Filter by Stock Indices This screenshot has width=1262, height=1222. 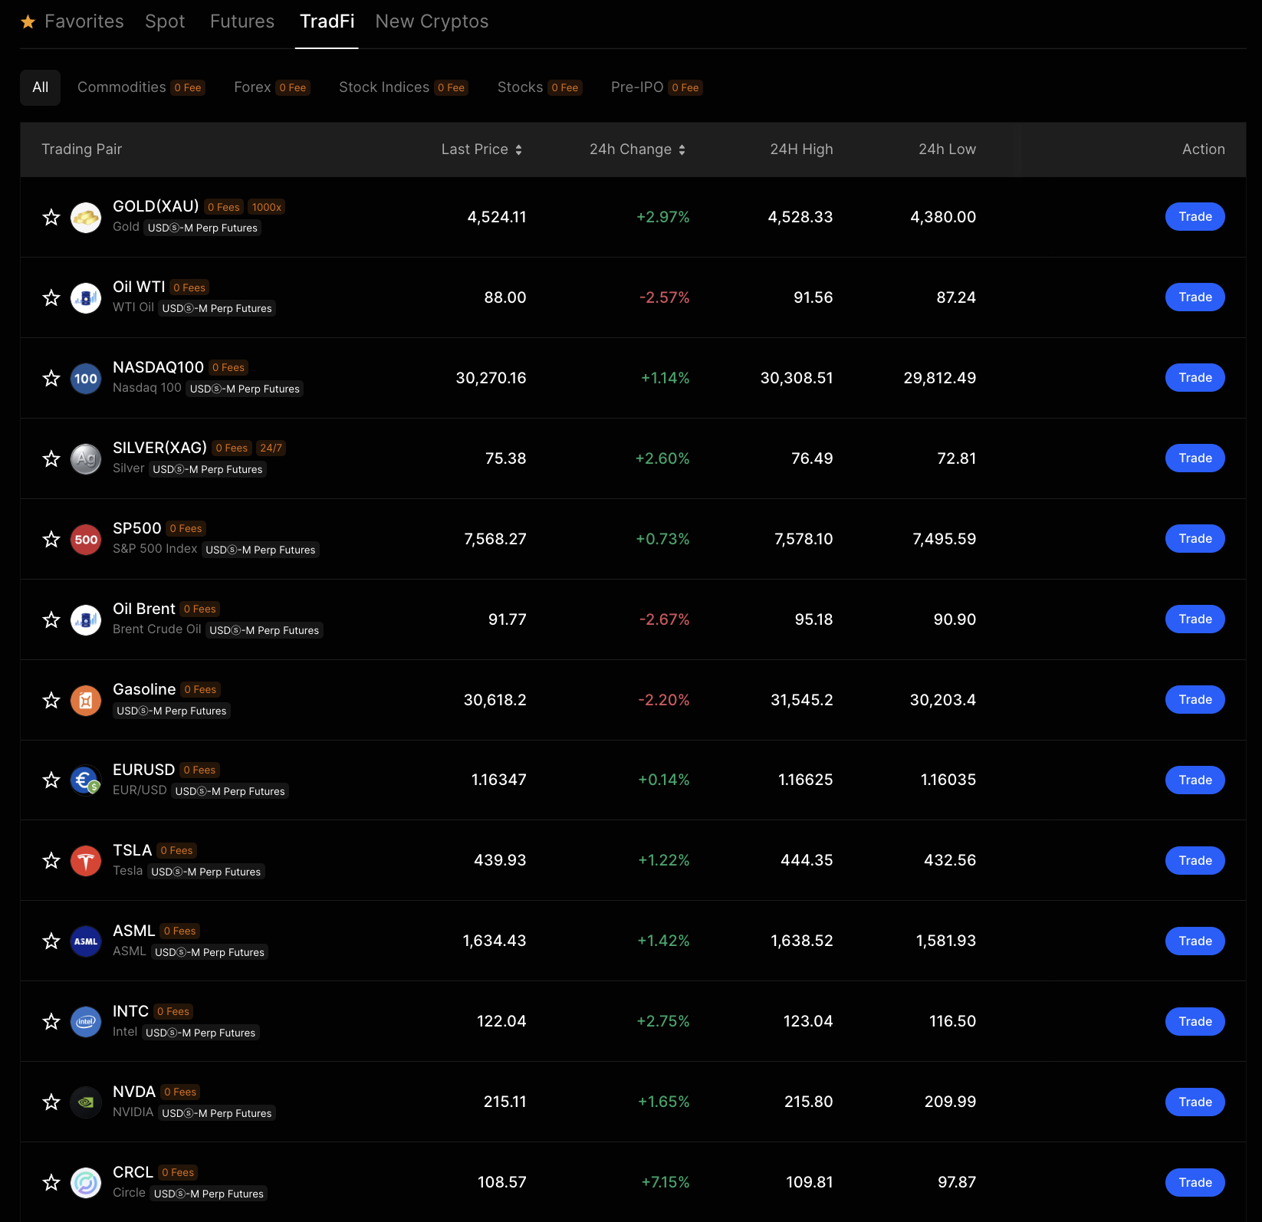(x=404, y=87)
